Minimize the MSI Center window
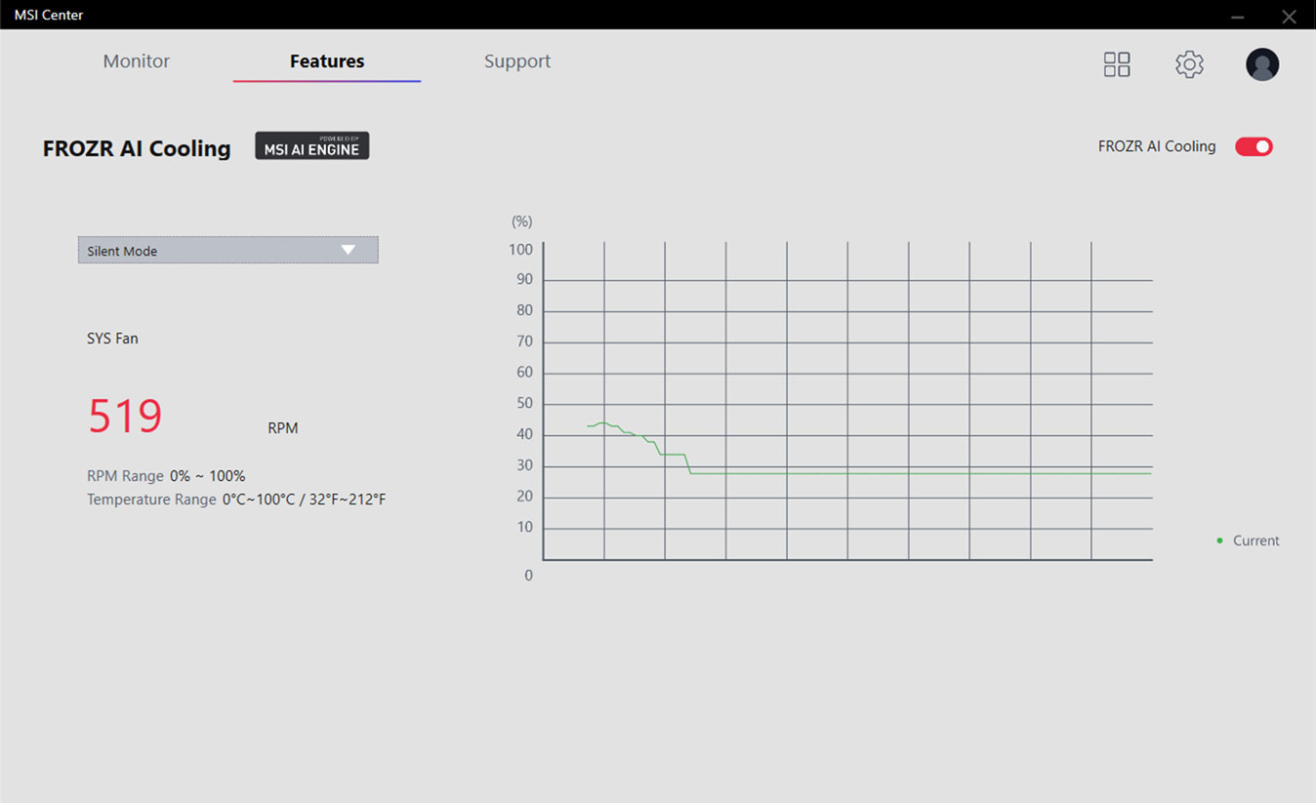 pyautogui.click(x=1238, y=17)
